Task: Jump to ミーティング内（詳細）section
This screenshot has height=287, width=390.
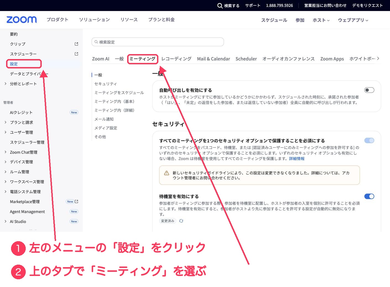Action: (x=115, y=110)
